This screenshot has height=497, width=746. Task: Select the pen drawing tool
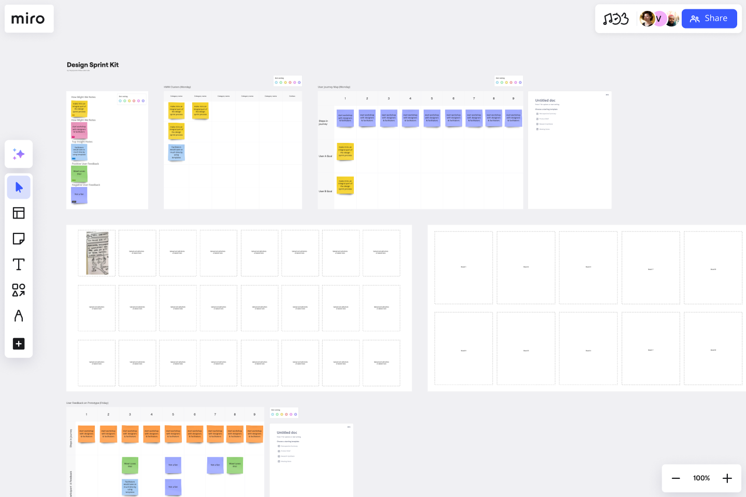point(19,317)
